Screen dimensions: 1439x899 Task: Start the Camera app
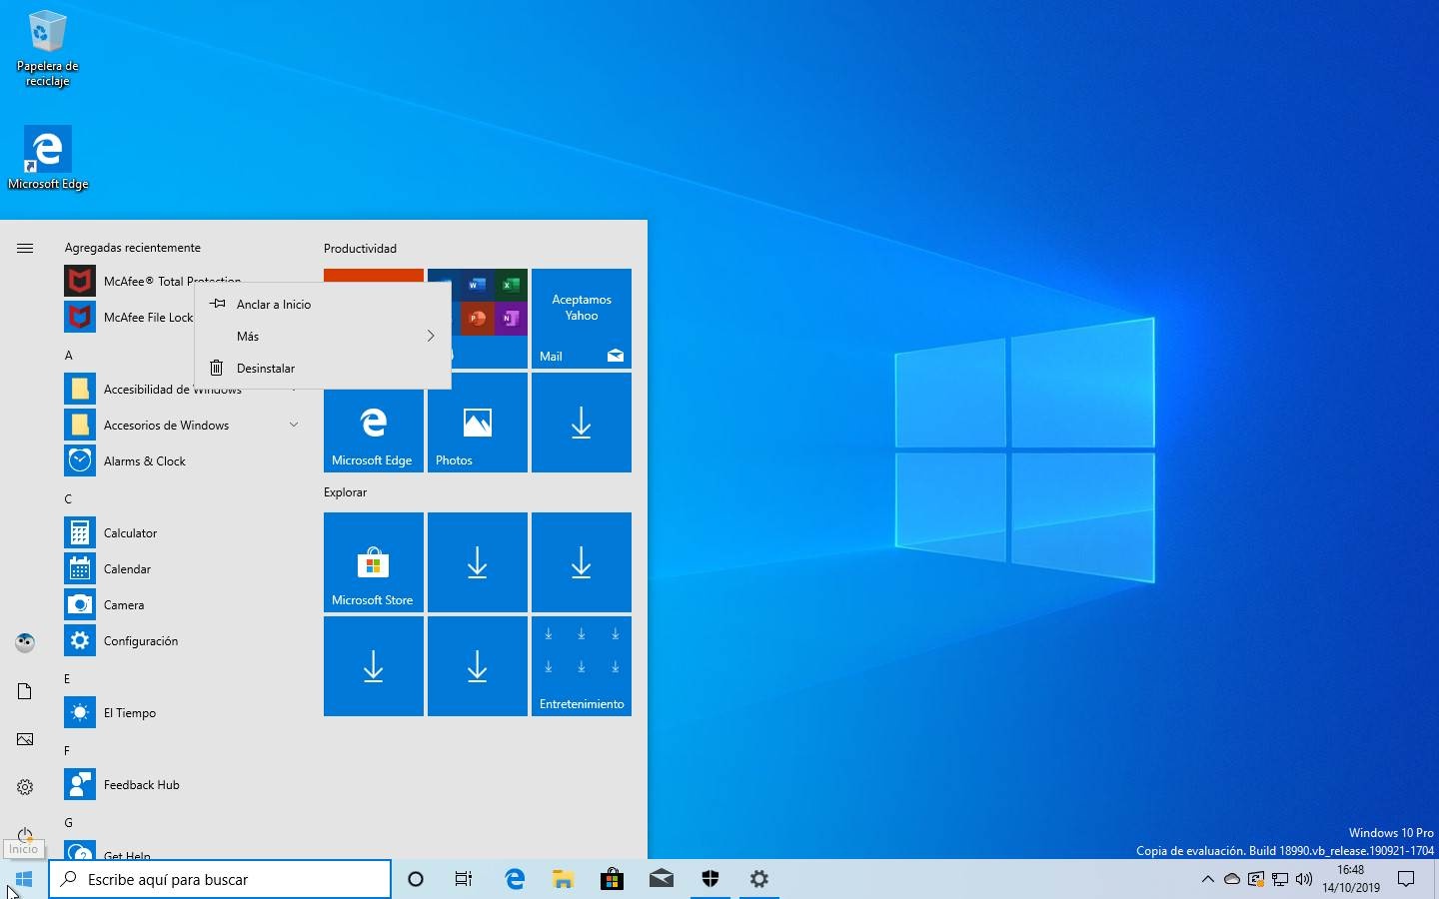pyautogui.click(x=184, y=604)
